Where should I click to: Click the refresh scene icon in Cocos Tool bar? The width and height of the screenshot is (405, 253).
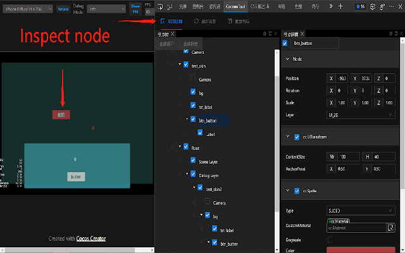[x=197, y=21]
